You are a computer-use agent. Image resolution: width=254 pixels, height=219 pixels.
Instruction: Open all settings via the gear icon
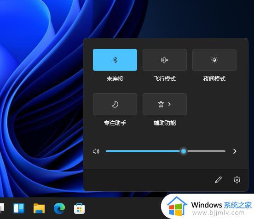point(237,180)
